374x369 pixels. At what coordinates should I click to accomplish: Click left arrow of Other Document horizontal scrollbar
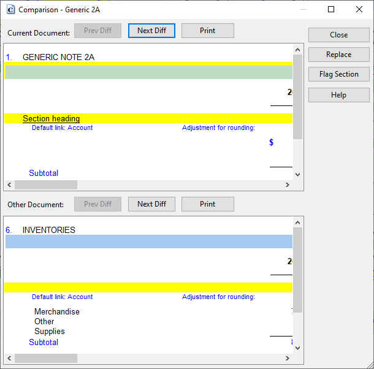click(x=9, y=358)
